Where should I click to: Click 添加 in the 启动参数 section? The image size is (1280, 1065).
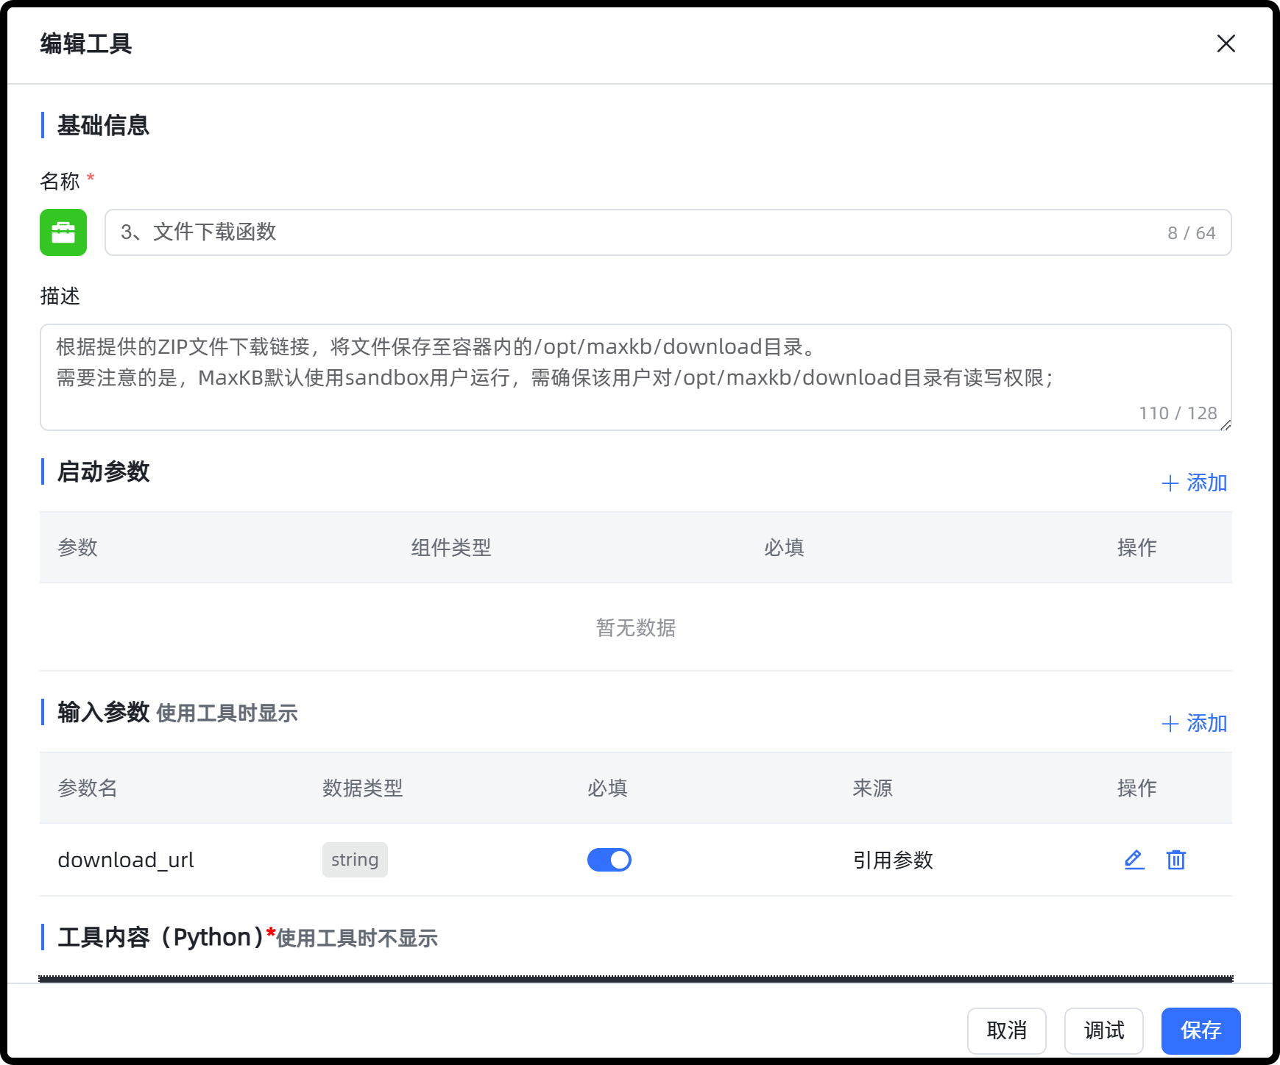1194,483
